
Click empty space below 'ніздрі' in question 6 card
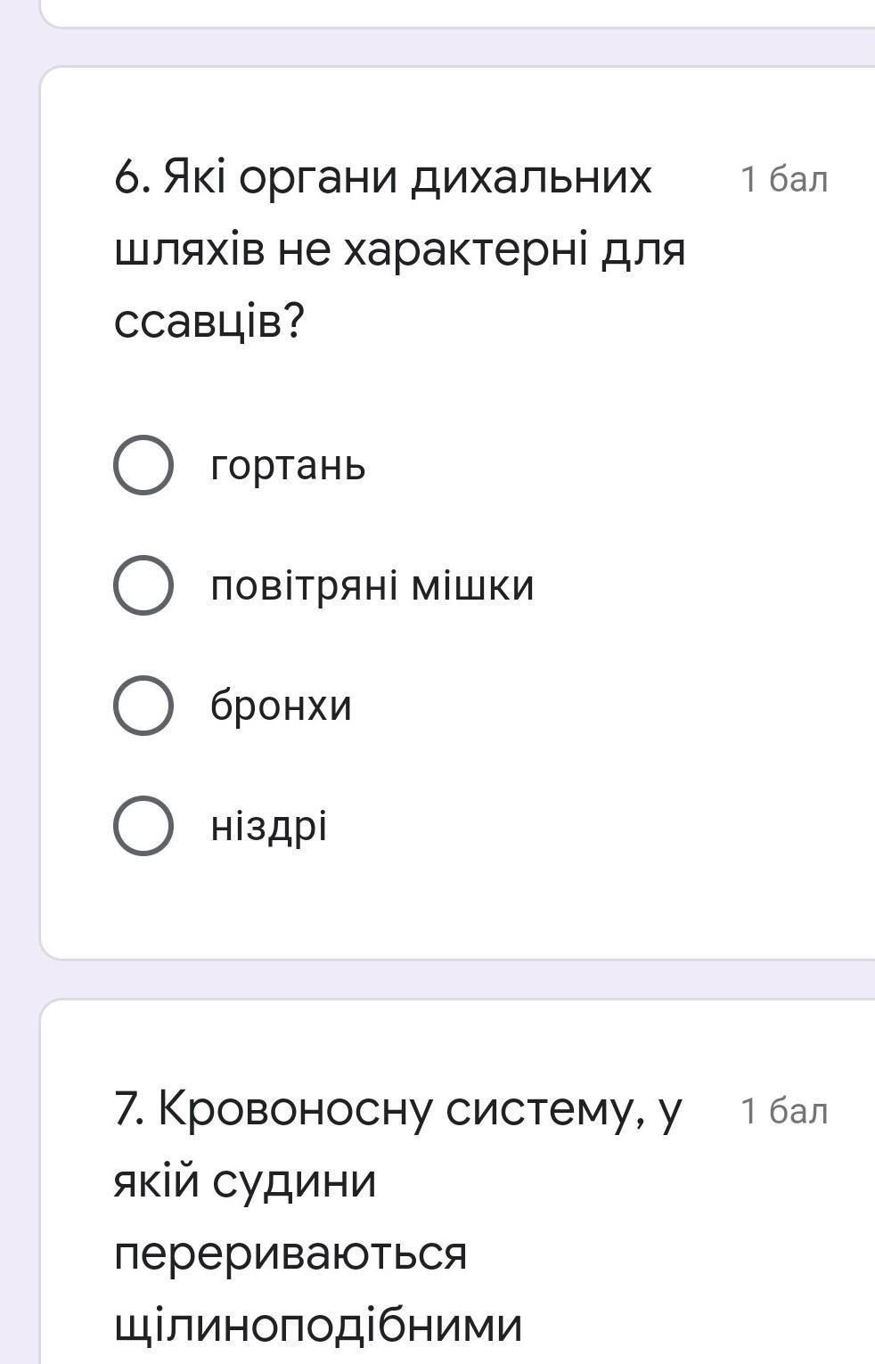click(x=446, y=909)
